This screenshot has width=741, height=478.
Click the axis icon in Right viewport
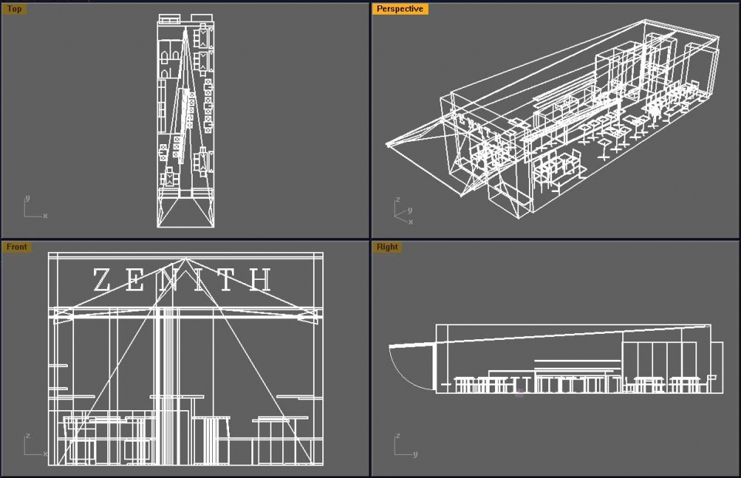tap(404, 447)
